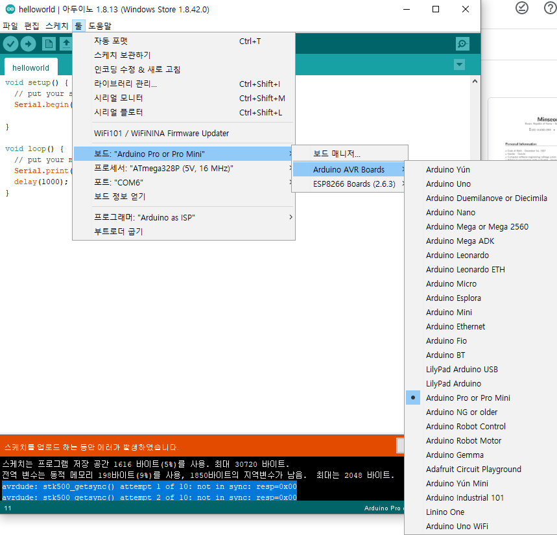This screenshot has width=557, height=535.
Task: Open the 편집 menu
Action: [x=32, y=26]
